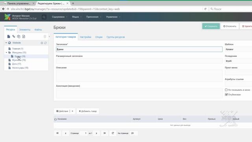This screenshot has height=142, width=252.
Task: Create a new weblink icon in tree toolbar
Action: [14, 37]
